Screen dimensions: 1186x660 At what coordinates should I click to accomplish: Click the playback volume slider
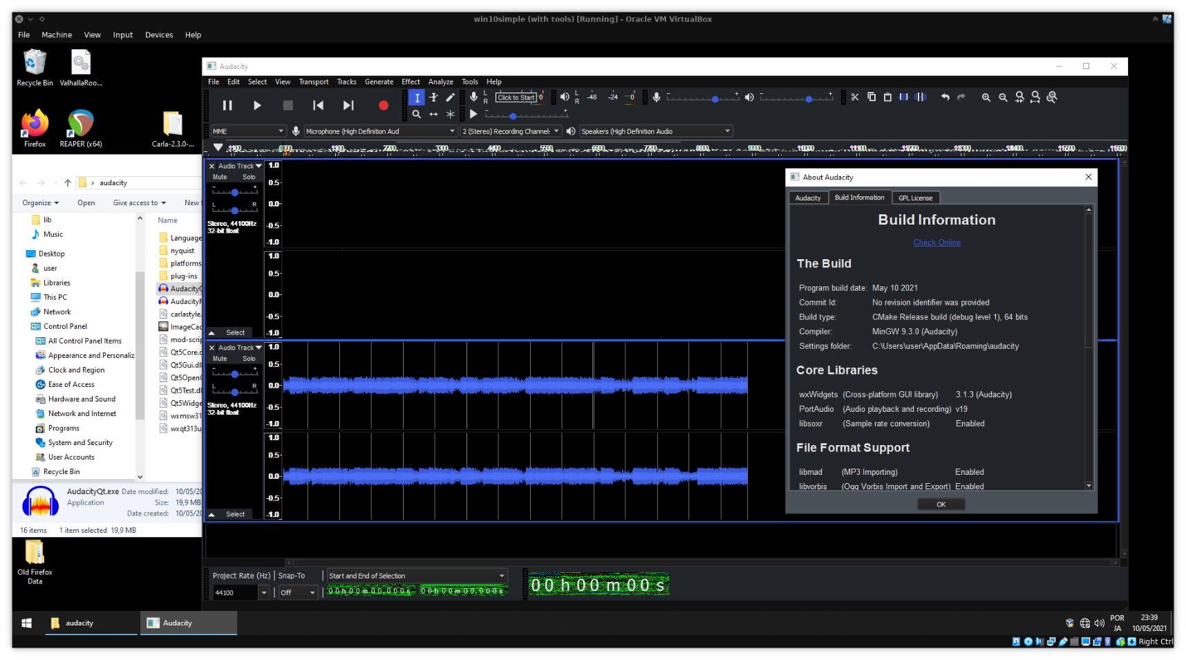796,97
